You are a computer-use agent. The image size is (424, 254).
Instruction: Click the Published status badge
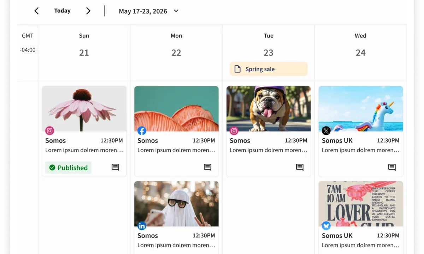click(69, 168)
